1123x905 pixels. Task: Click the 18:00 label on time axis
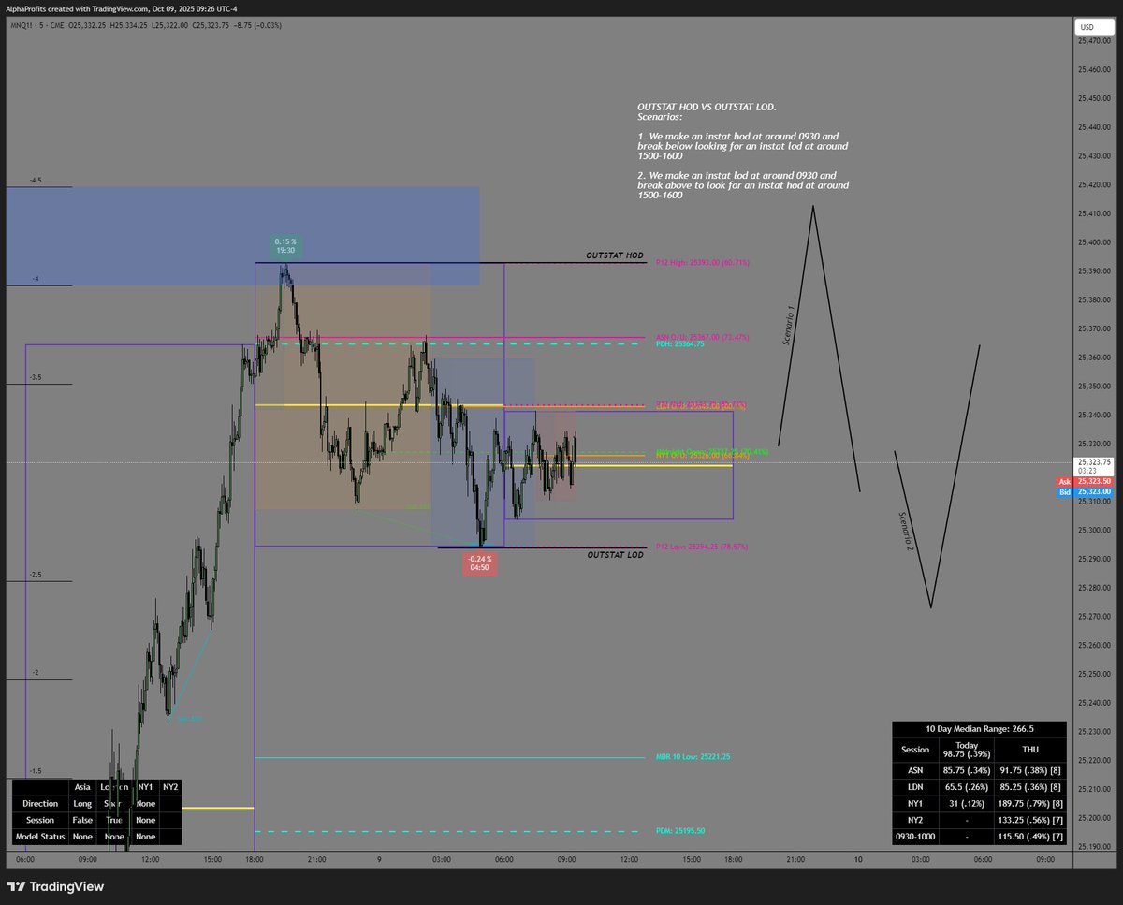(254, 859)
